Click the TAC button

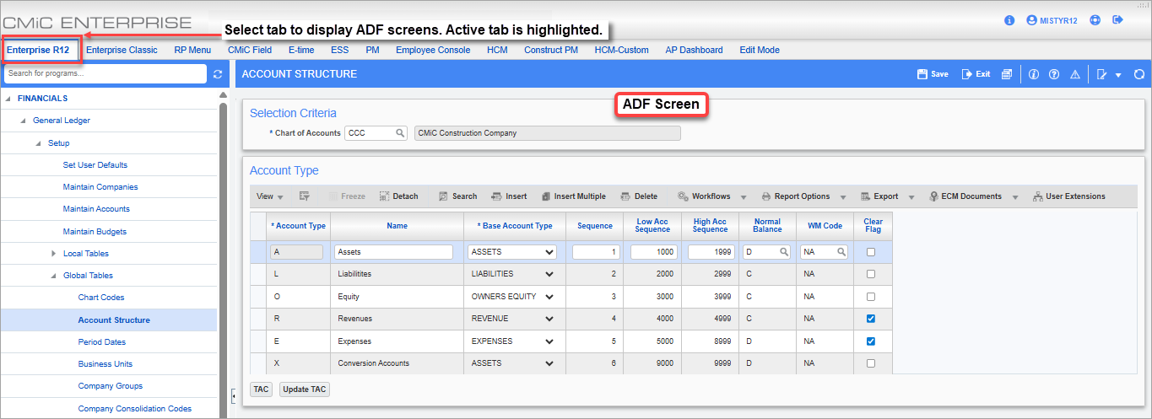261,389
